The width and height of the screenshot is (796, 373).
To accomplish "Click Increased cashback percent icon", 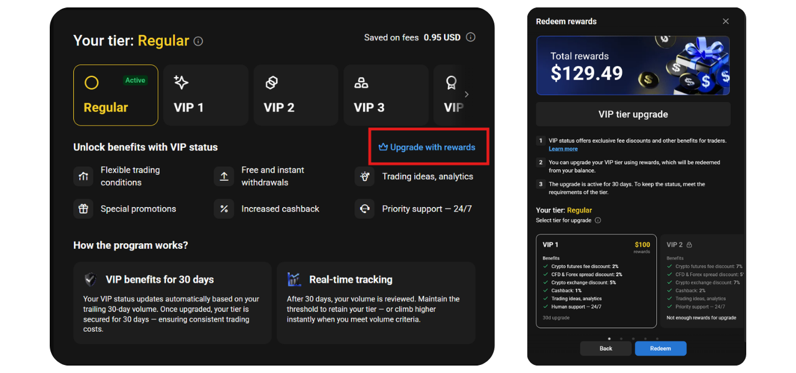I will (224, 209).
